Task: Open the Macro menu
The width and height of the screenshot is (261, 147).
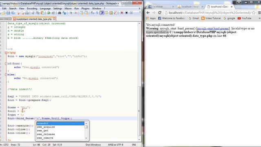Action: point(68,8)
